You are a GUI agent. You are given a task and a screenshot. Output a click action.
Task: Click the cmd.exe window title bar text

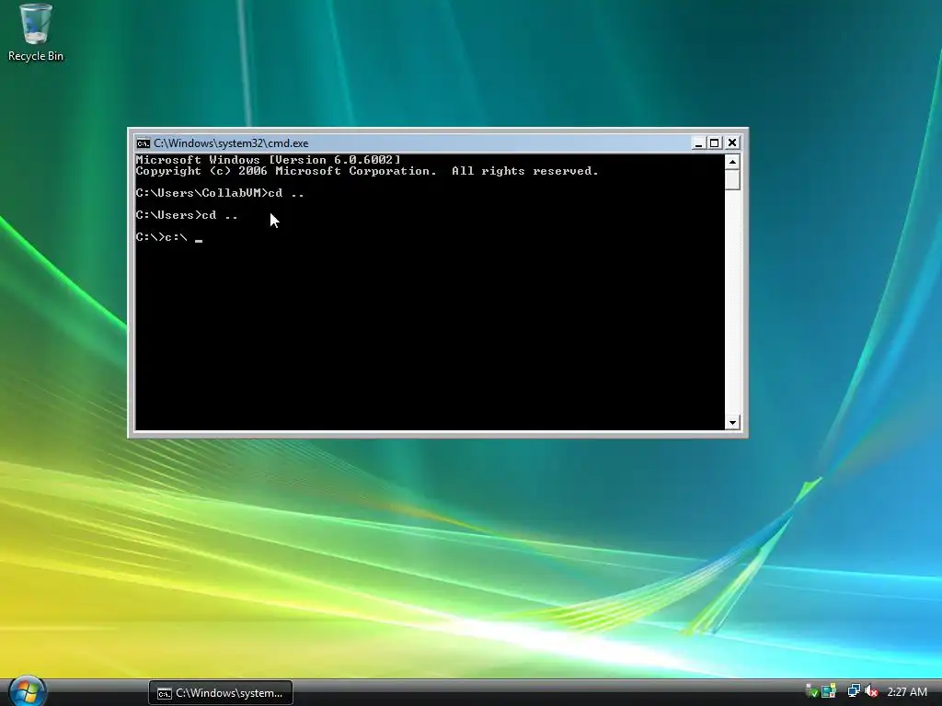tap(231, 142)
